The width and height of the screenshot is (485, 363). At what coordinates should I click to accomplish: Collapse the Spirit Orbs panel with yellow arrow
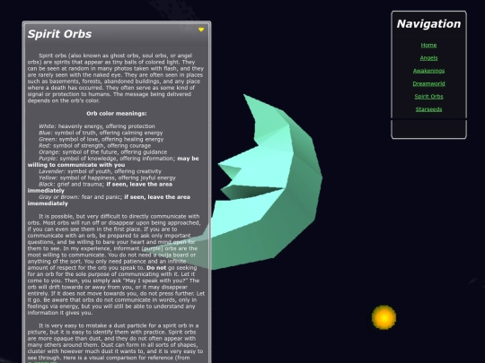201,30
